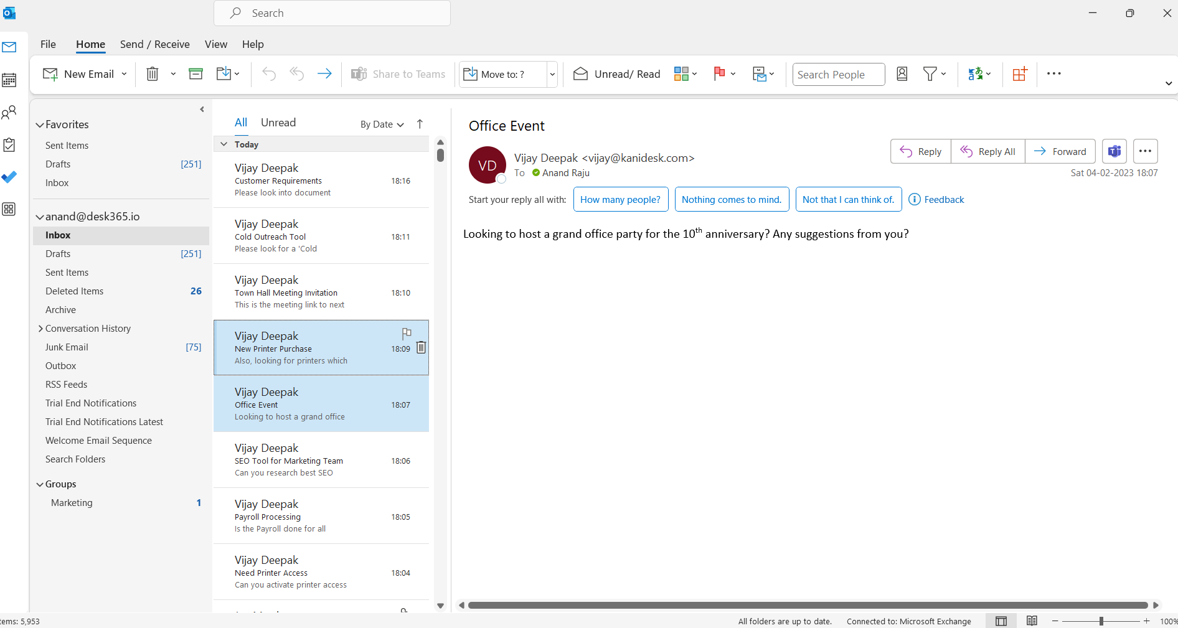
Task: Open the Address Book icon
Action: click(902, 73)
